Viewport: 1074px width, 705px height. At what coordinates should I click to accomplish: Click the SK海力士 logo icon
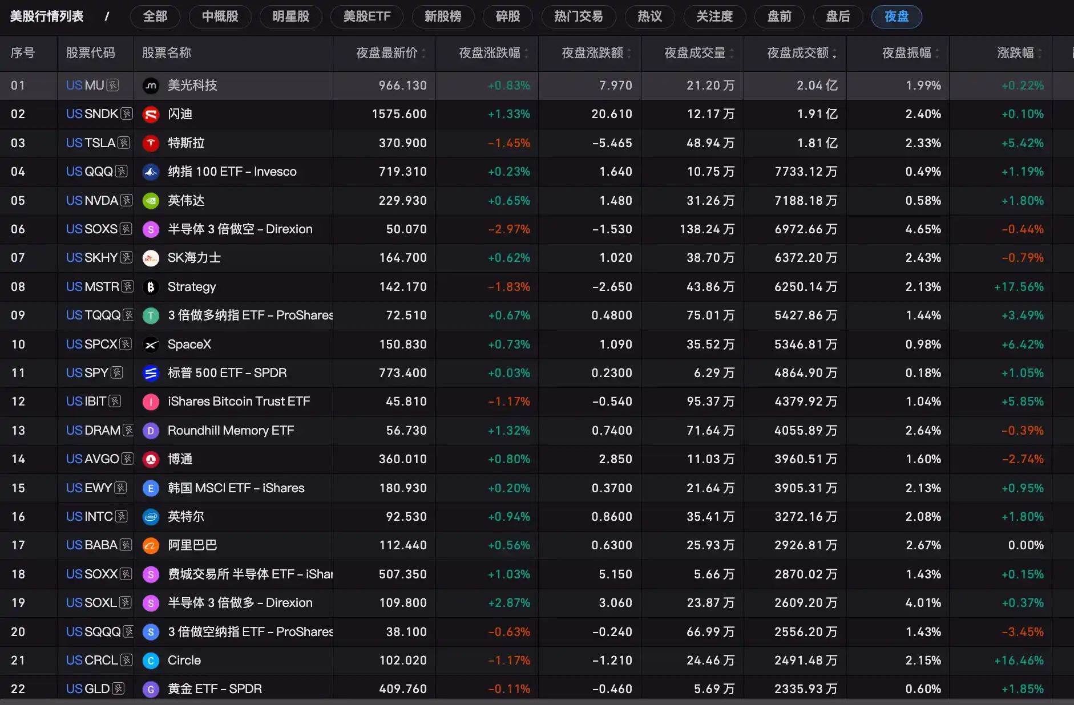[x=151, y=258]
